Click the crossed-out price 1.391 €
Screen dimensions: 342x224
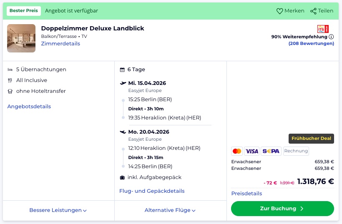click(287, 183)
